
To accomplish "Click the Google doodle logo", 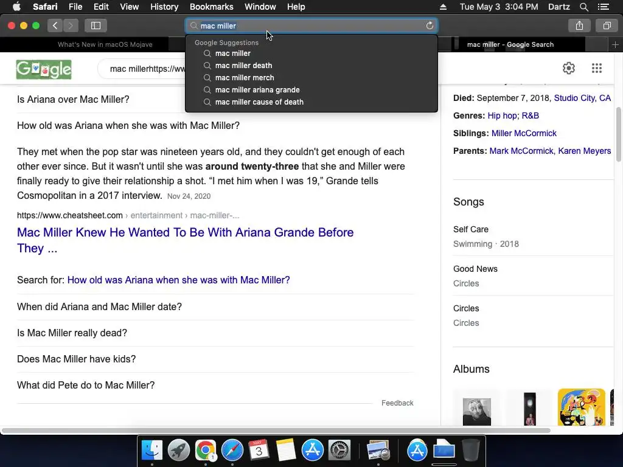I will pyautogui.click(x=44, y=69).
